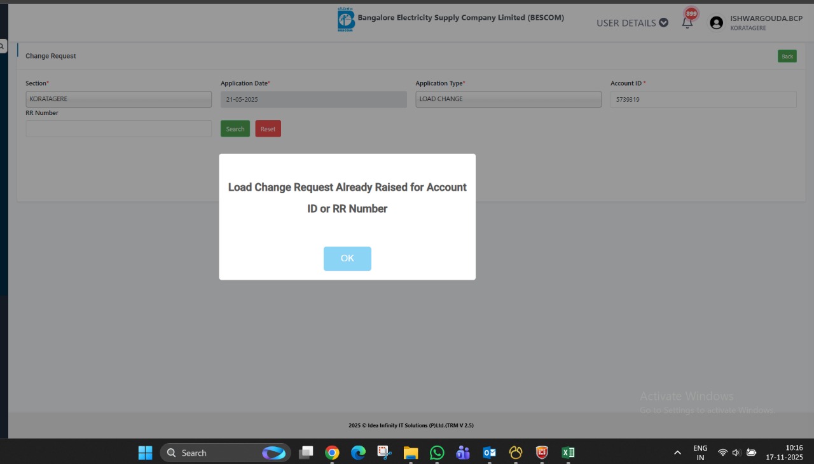Open the Section dropdown showing KORATAGERE
This screenshot has width=814, height=464.
118,99
